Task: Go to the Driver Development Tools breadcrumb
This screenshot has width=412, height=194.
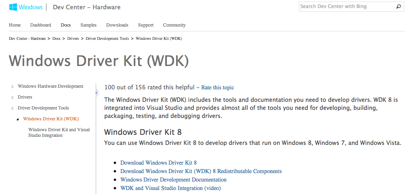Action: pyautogui.click(x=107, y=39)
